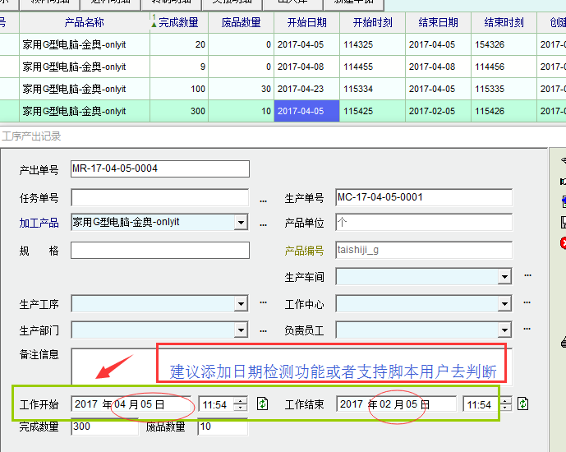Click refresh icon beside 工作结束 time
566x452 pixels.
(x=522, y=404)
